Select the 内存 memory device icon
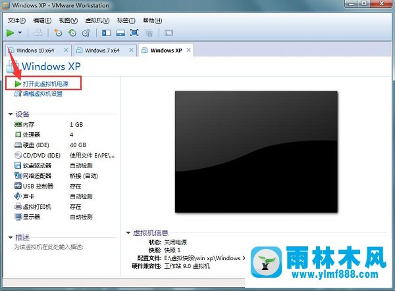 (x=18, y=124)
